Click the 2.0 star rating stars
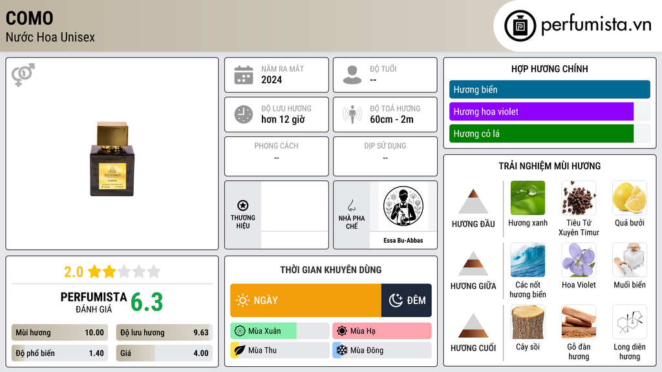662x372 pixels. pos(124,271)
